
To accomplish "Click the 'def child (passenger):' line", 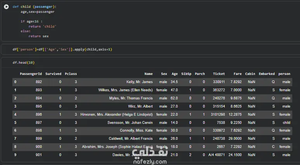I will (x=34, y=7).
